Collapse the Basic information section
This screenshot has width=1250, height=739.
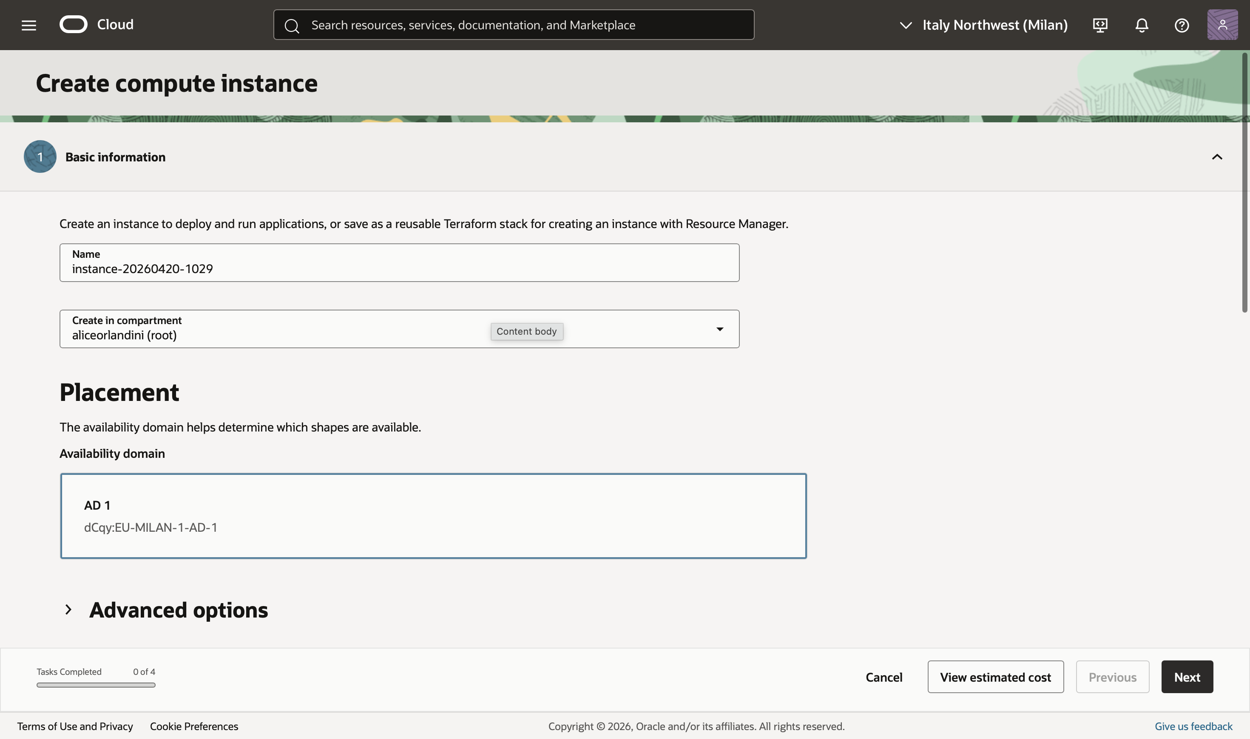point(1216,157)
